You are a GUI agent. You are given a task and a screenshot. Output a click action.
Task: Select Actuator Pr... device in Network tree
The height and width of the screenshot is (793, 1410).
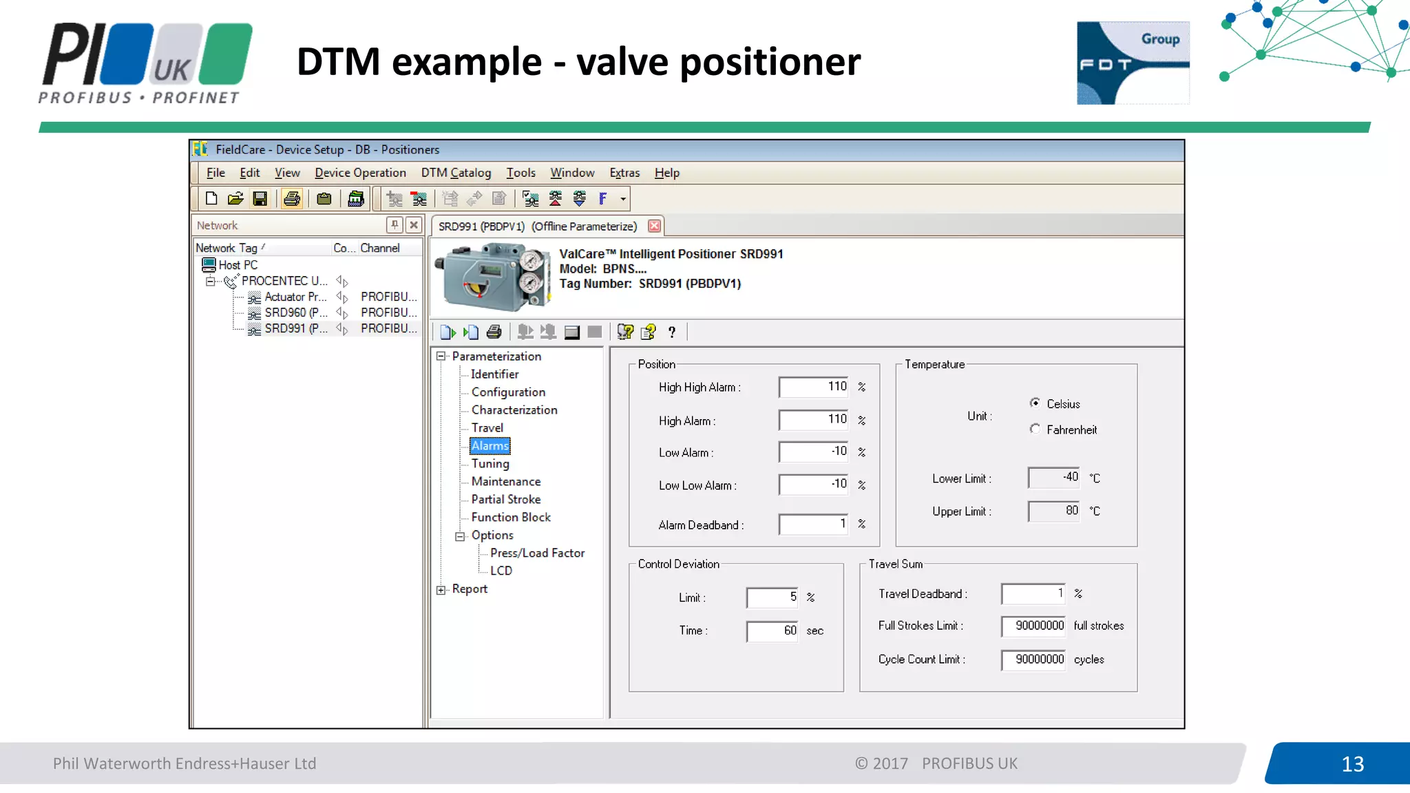point(295,297)
